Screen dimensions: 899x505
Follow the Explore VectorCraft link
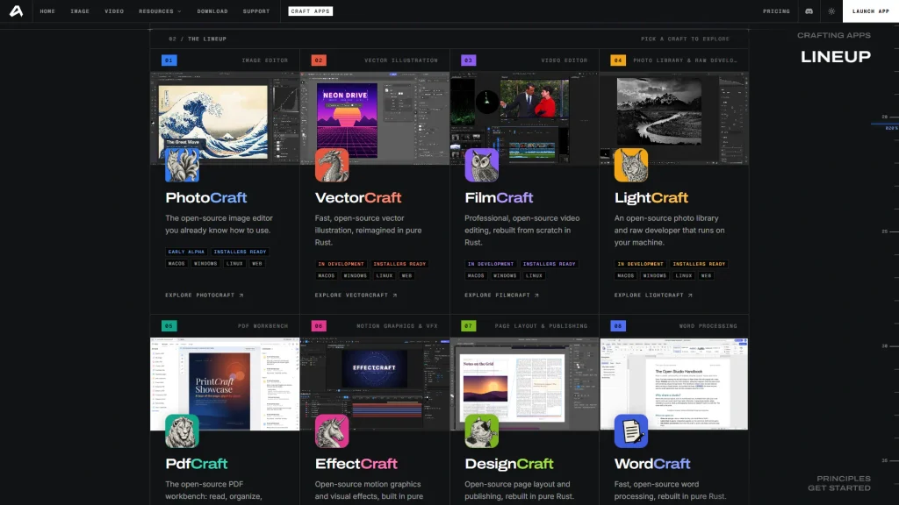click(356, 295)
